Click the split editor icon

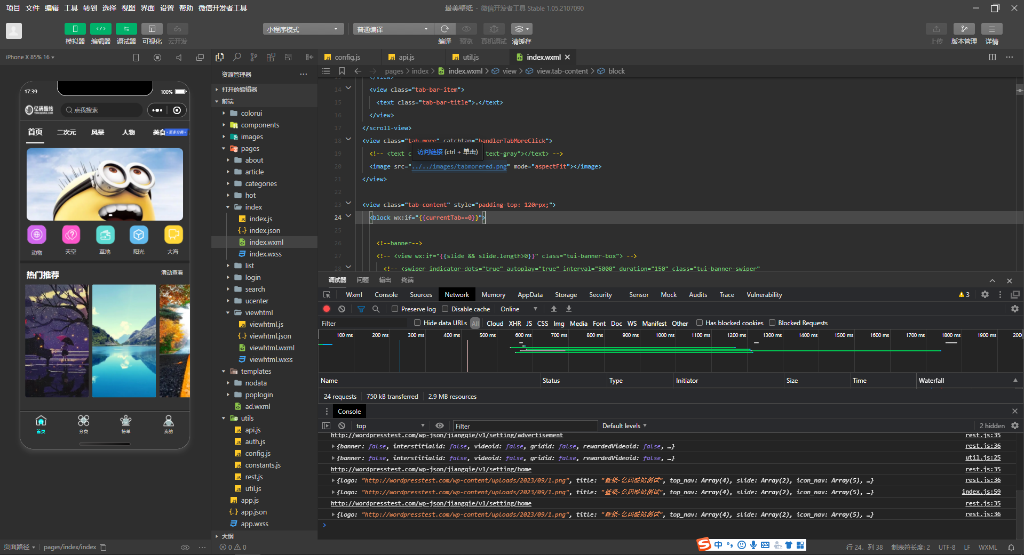(993, 57)
